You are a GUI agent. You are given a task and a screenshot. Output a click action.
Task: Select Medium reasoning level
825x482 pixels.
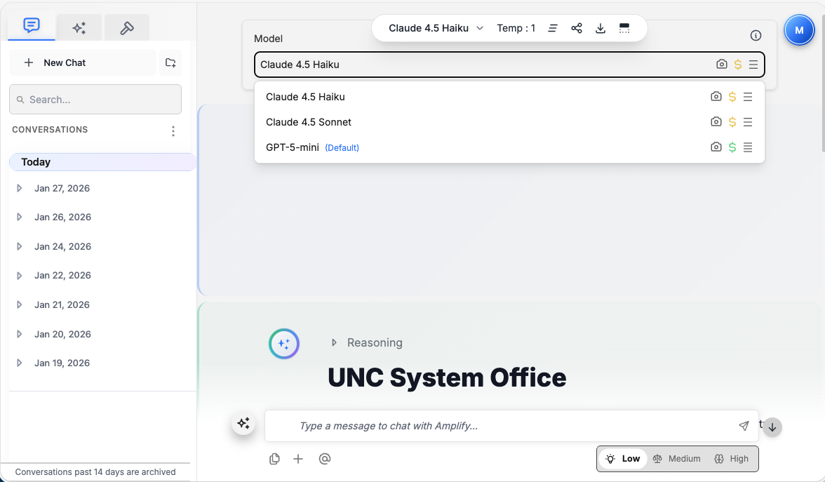tap(676, 459)
